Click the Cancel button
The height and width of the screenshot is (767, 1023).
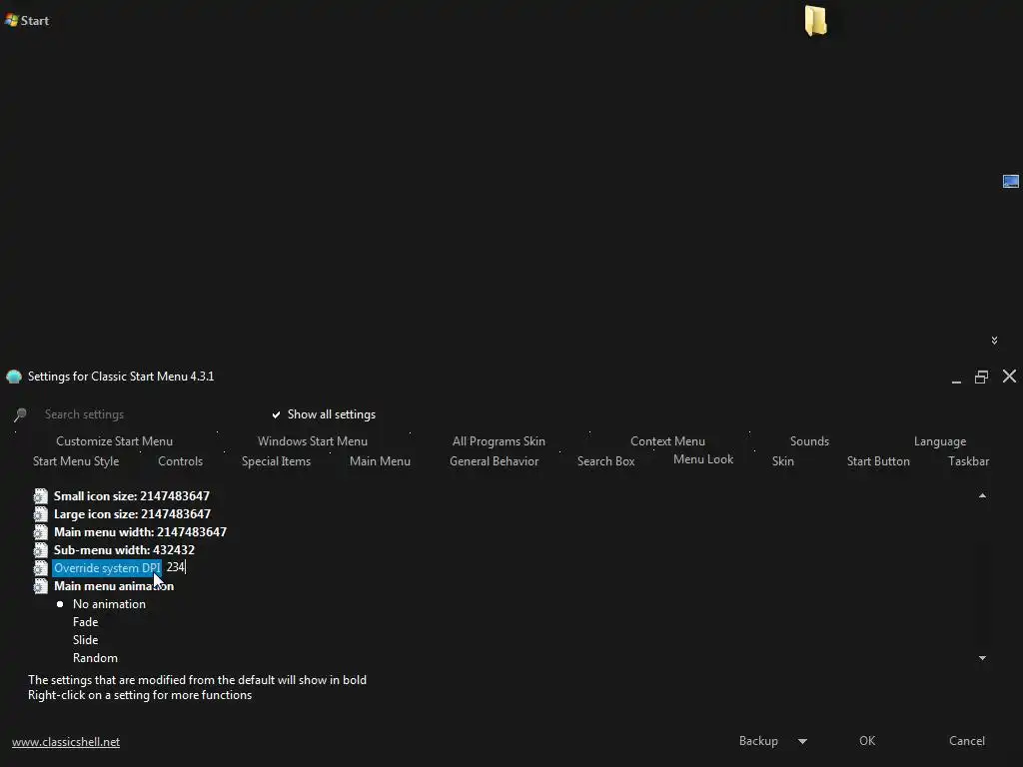click(x=967, y=741)
